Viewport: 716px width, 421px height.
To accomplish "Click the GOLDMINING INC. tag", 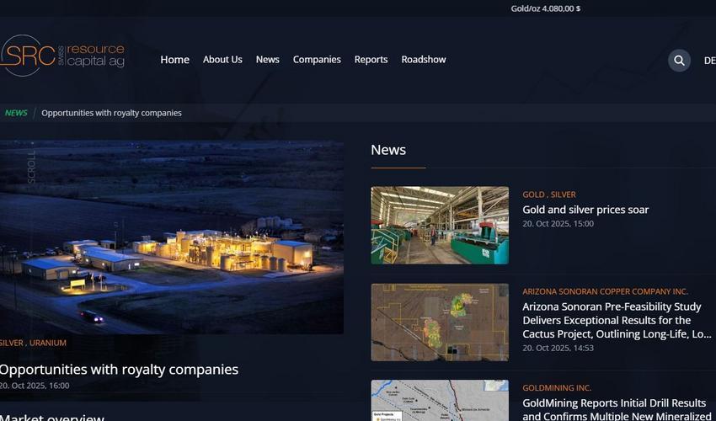I will 557,388.
